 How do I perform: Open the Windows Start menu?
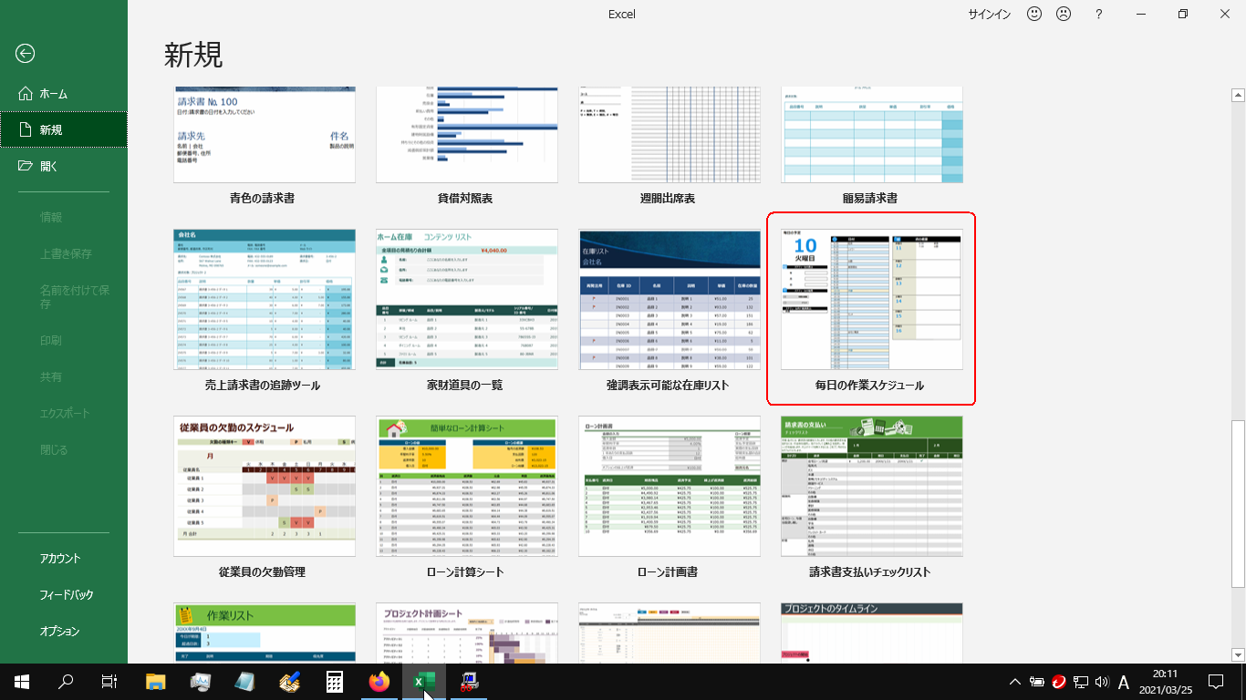coord(22,681)
